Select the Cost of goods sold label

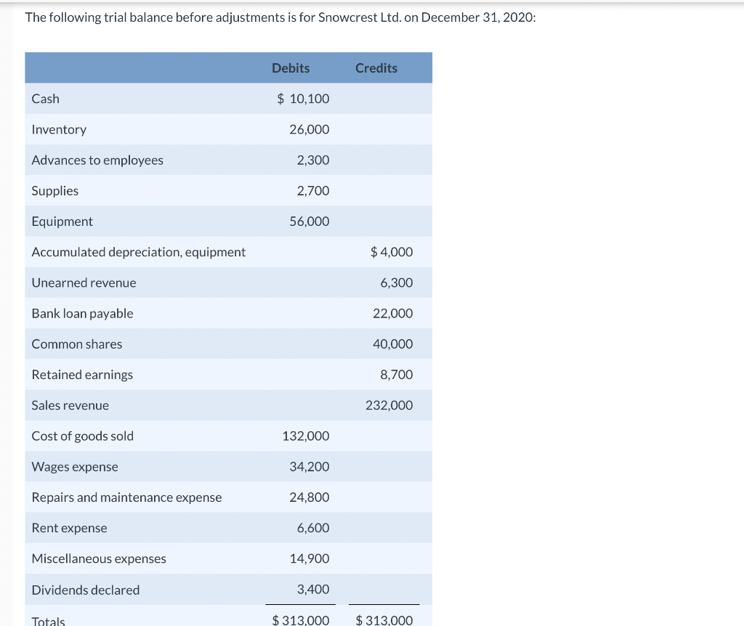click(x=83, y=436)
